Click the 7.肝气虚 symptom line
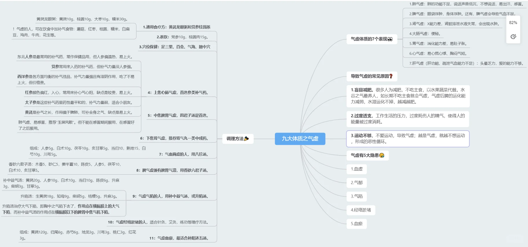 pos(467,63)
